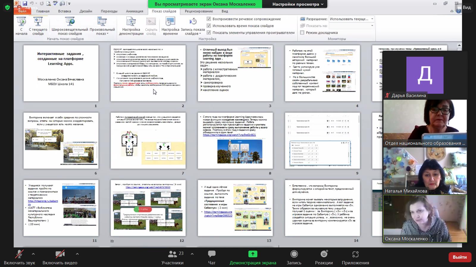Open view settings dropdown in Zoom
This screenshot has height=267, width=476.
[297, 4]
